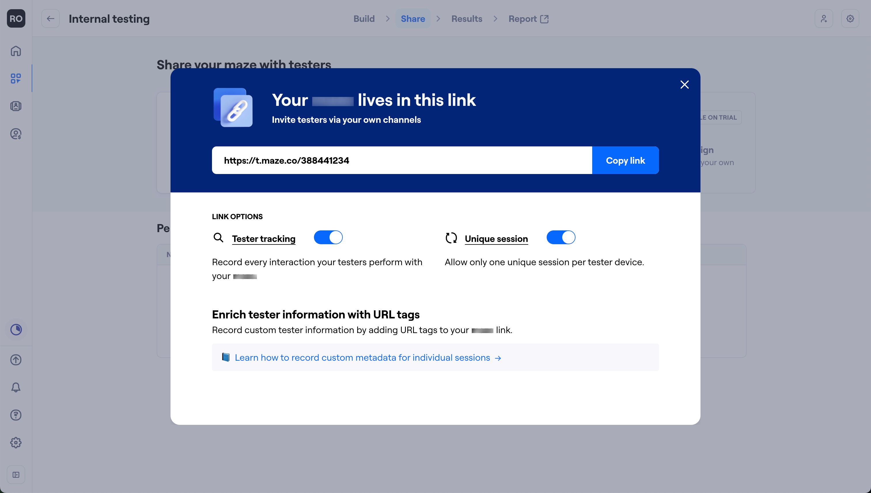Open the help question mark icon
The width and height of the screenshot is (871, 493).
(x=16, y=415)
